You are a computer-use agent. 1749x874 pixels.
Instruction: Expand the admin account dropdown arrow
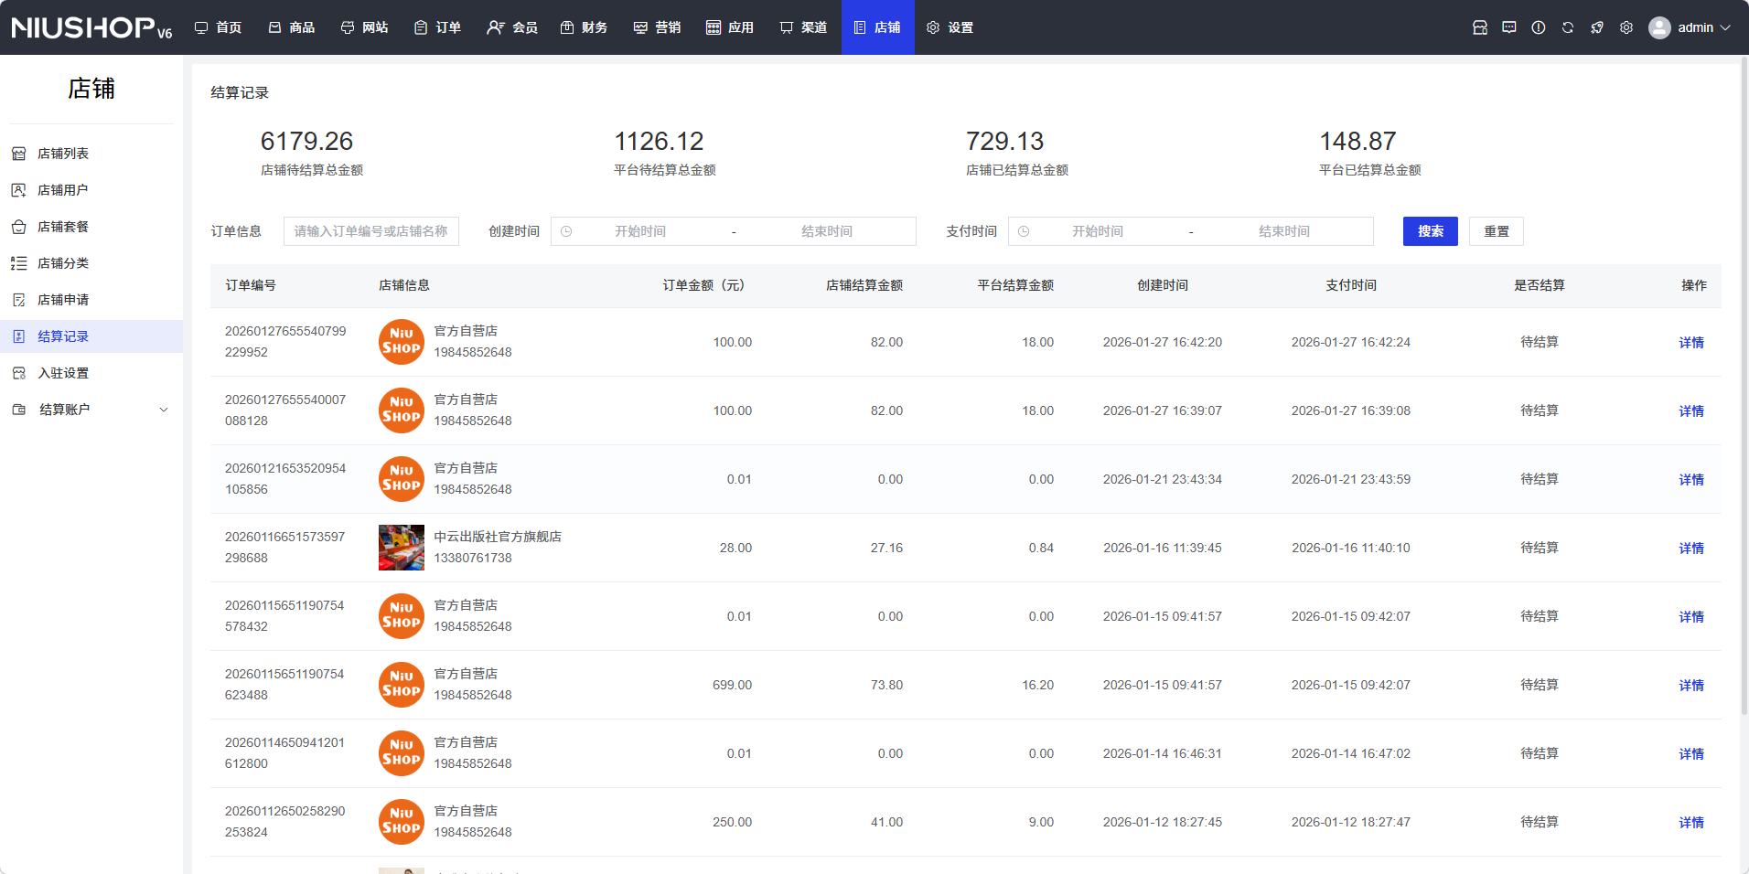[1726, 27]
